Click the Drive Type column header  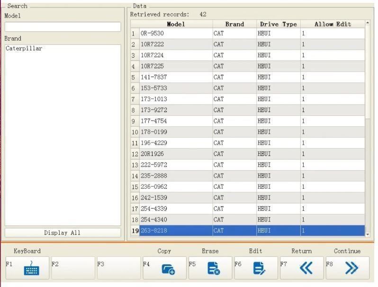(x=278, y=24)
